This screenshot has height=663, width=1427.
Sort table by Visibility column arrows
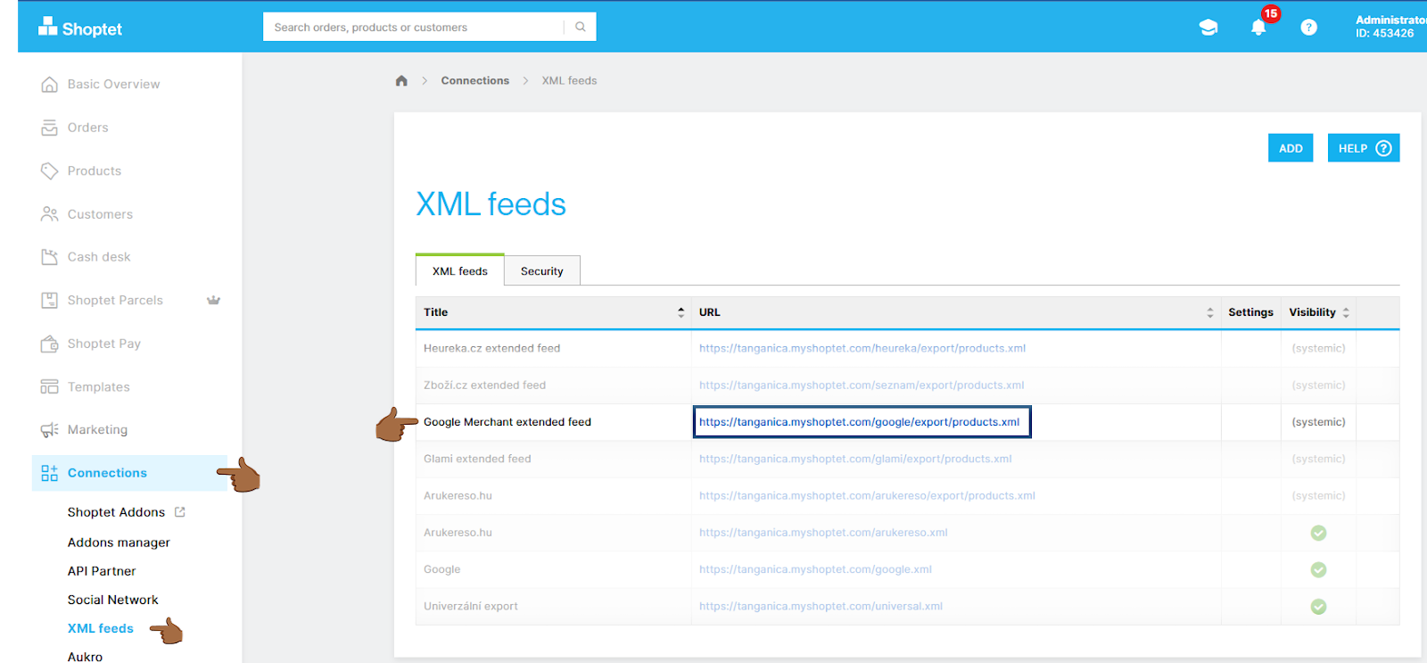point(1346,312)
